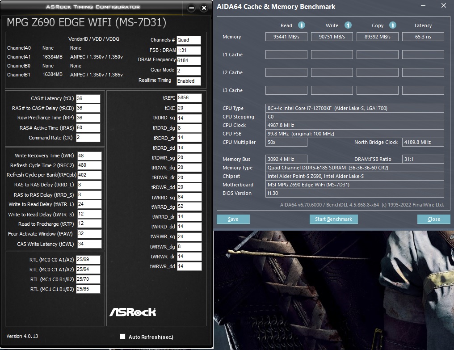Select the tRRD_L field
Image resolution: width=454 pixels, height=350 pixels.
[89, 185]
